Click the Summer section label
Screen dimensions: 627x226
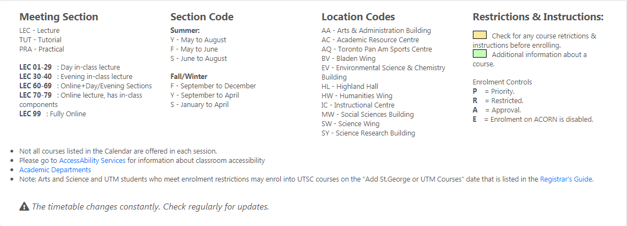(x=185, y=31)
